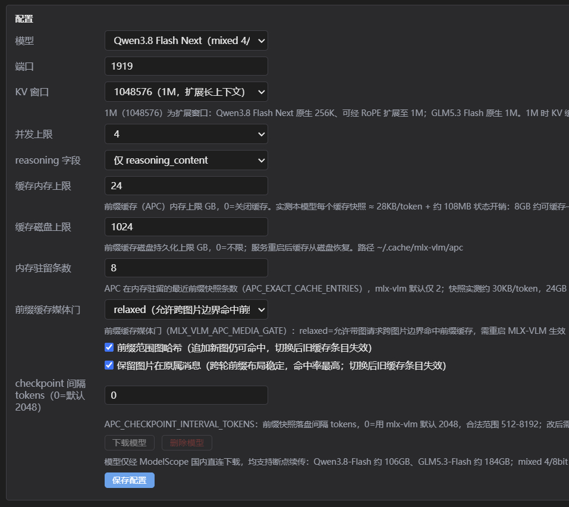Click the 缓存磁盘上限 label

43,227
